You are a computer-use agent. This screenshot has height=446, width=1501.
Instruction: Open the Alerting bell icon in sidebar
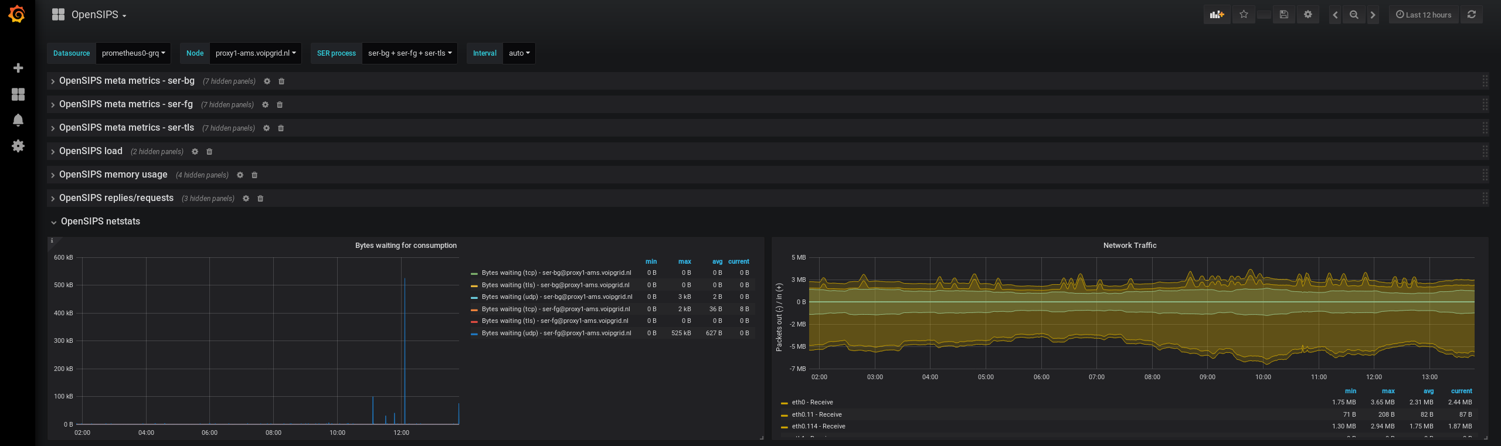(x=18, y=120)
